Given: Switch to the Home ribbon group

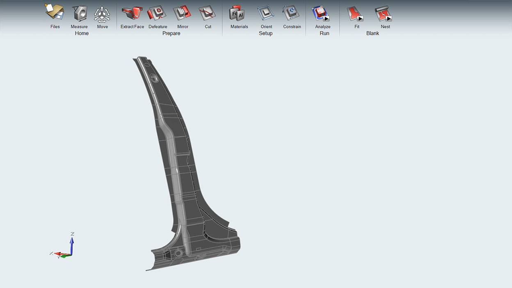Looking at the screenshot, I should (x=82, y=33).
